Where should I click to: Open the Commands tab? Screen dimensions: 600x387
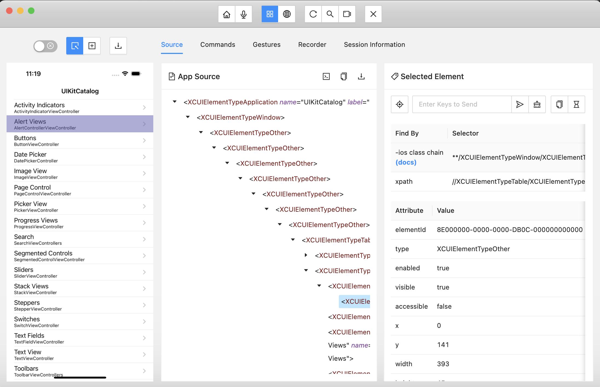point(218,45)
